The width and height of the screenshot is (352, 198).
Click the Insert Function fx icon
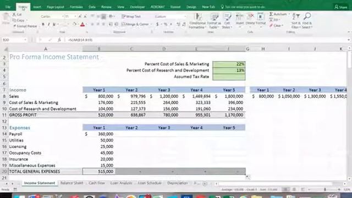pos(59,40)
